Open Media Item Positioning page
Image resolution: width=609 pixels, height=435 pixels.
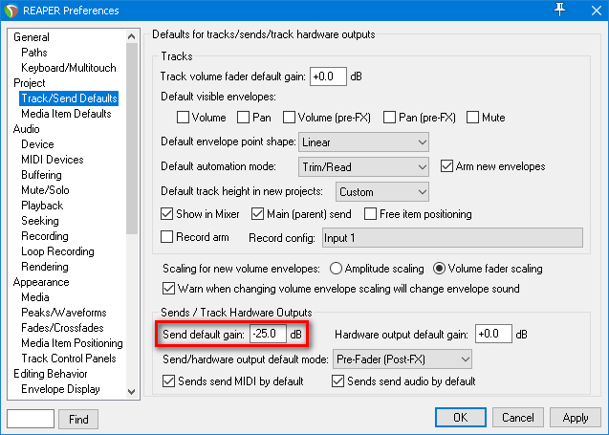[x=73, y=343]
